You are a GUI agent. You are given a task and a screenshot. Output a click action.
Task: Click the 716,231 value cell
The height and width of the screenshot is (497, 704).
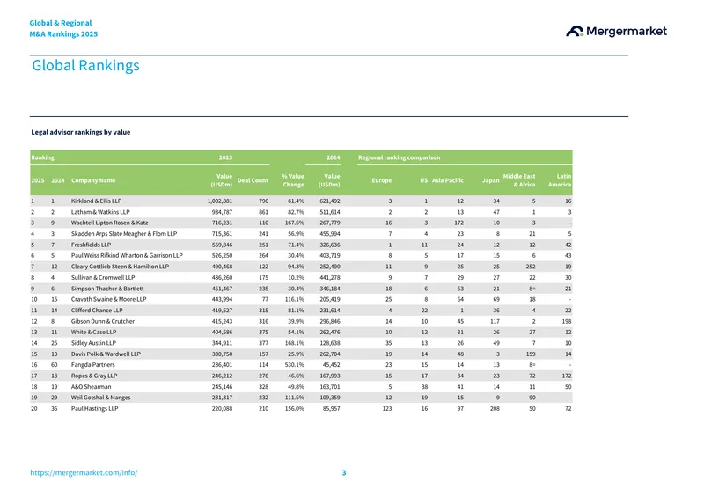click(x=222, y=223)
